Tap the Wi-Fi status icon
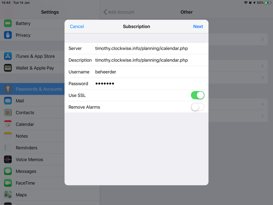Image resolution: width=273 pixels, height=205 pixels. point(246,3)
